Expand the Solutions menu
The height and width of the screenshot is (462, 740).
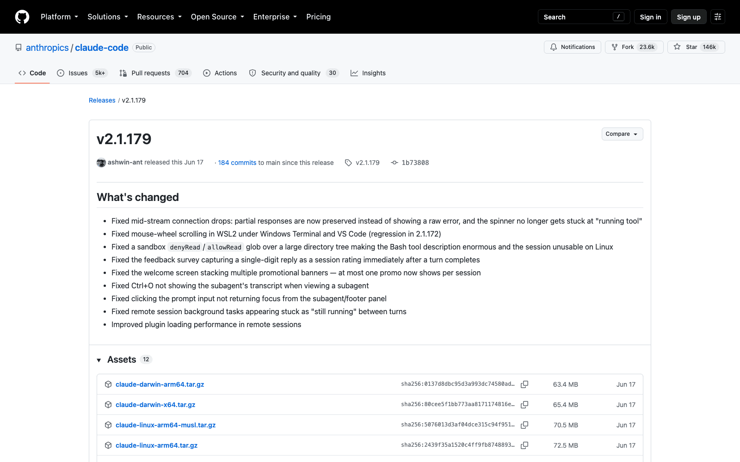coord(108,17)
